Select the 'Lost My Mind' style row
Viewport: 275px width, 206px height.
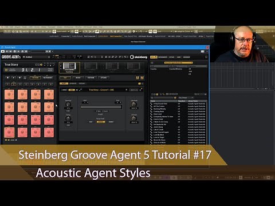click(x=178, y=134)
